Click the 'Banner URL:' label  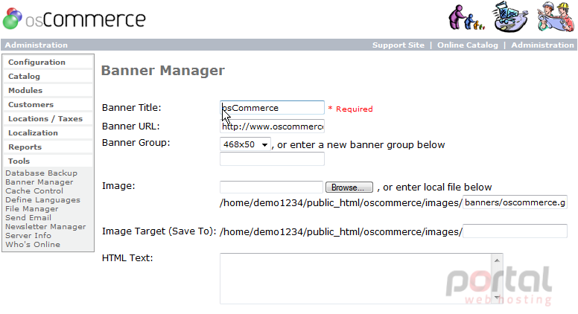click(x=131, y=126)
